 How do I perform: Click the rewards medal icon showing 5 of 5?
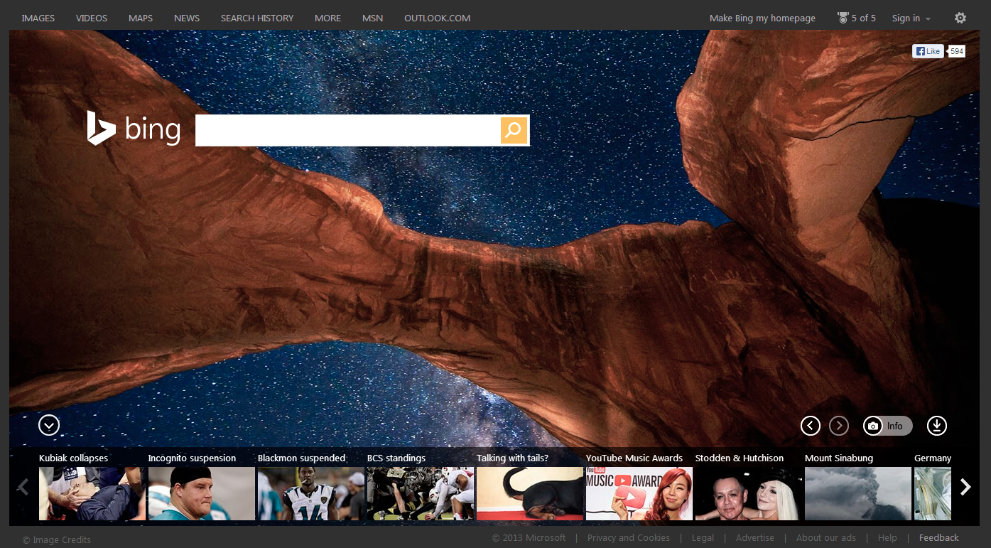pyautogui.click(x=843, y=18)
